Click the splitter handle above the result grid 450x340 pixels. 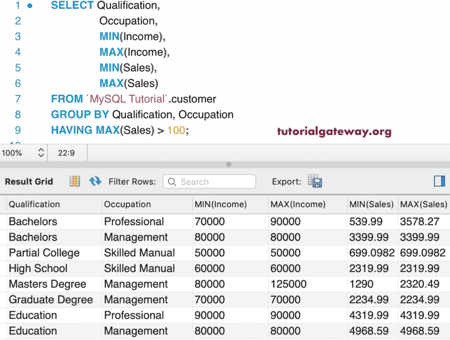point(228,165)
